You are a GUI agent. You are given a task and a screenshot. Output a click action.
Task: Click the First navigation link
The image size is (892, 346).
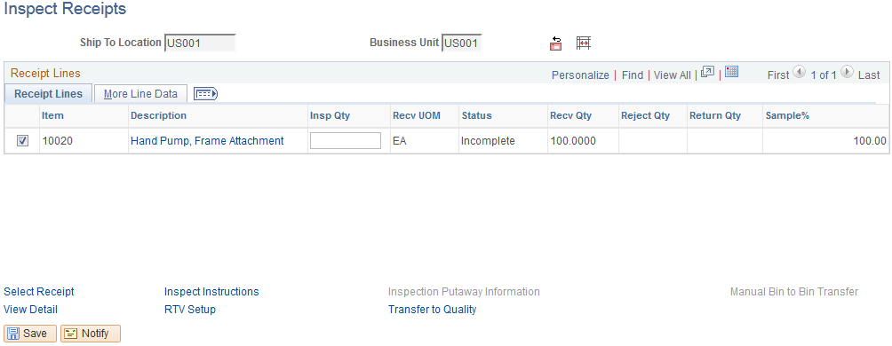coord(778,75)
